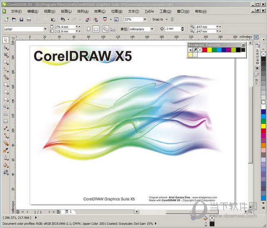Viewport: 267px width, 228px height.
Task: Select the Polygon tool
Action: click(x=6, y=99)
